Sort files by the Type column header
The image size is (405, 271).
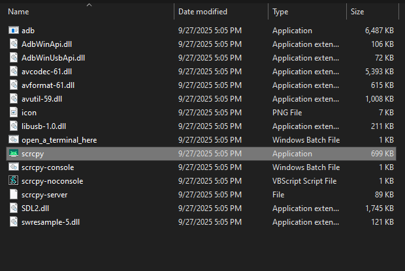point(280,12)
